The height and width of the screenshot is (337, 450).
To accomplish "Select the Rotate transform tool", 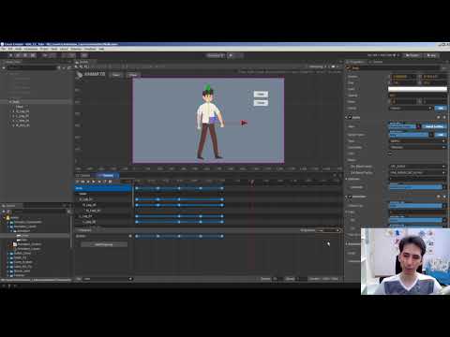I will (x=18, y=55).
